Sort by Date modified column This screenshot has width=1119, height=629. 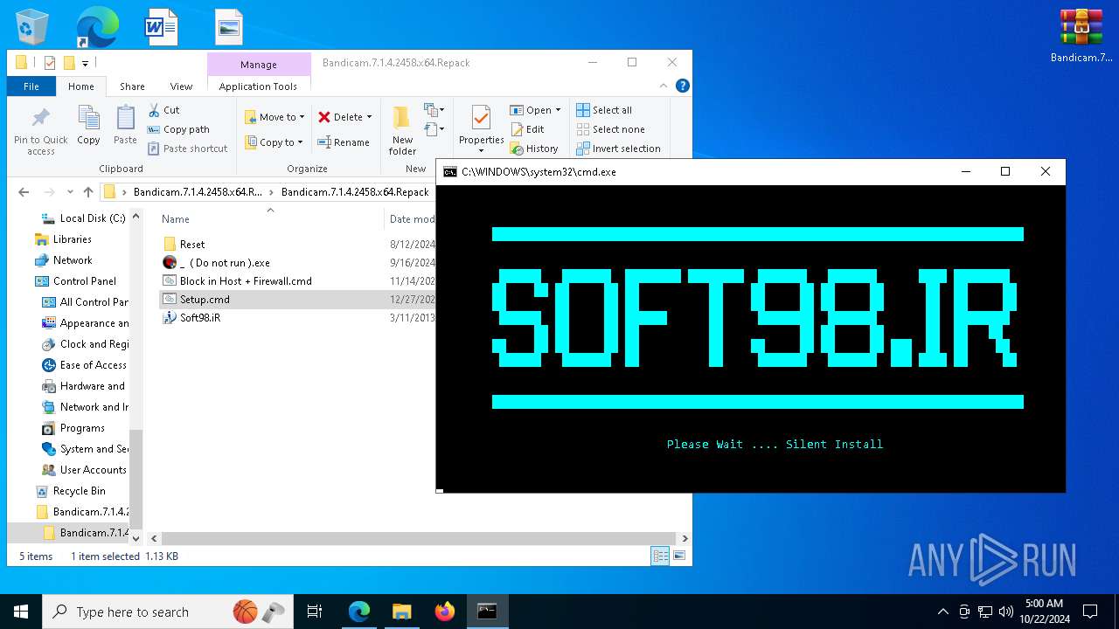(x=412, y=219)
